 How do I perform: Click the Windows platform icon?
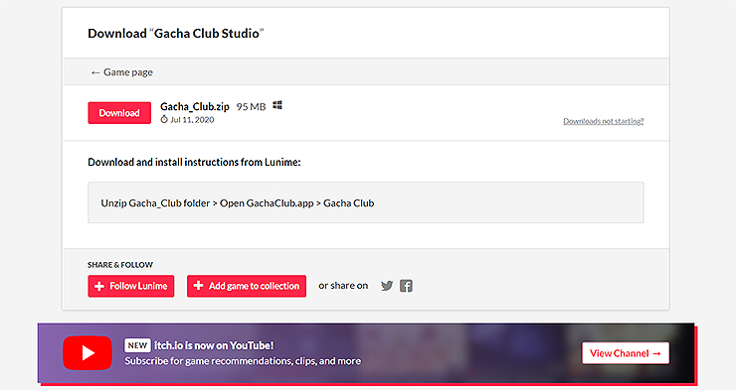pos(277,105)
